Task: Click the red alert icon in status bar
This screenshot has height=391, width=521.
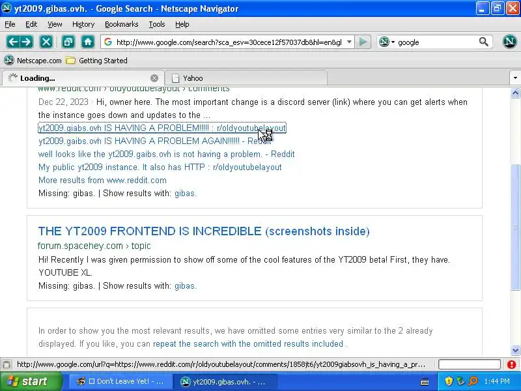Action: click(x=512, y=364)
